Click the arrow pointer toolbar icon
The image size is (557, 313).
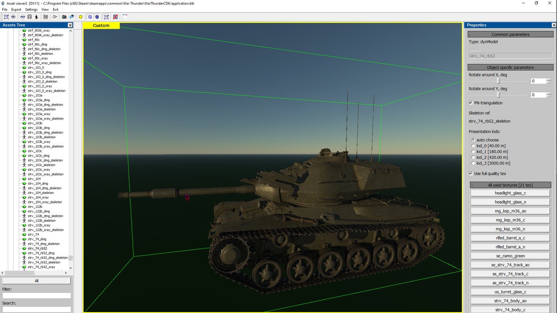(x=55, y=17)
